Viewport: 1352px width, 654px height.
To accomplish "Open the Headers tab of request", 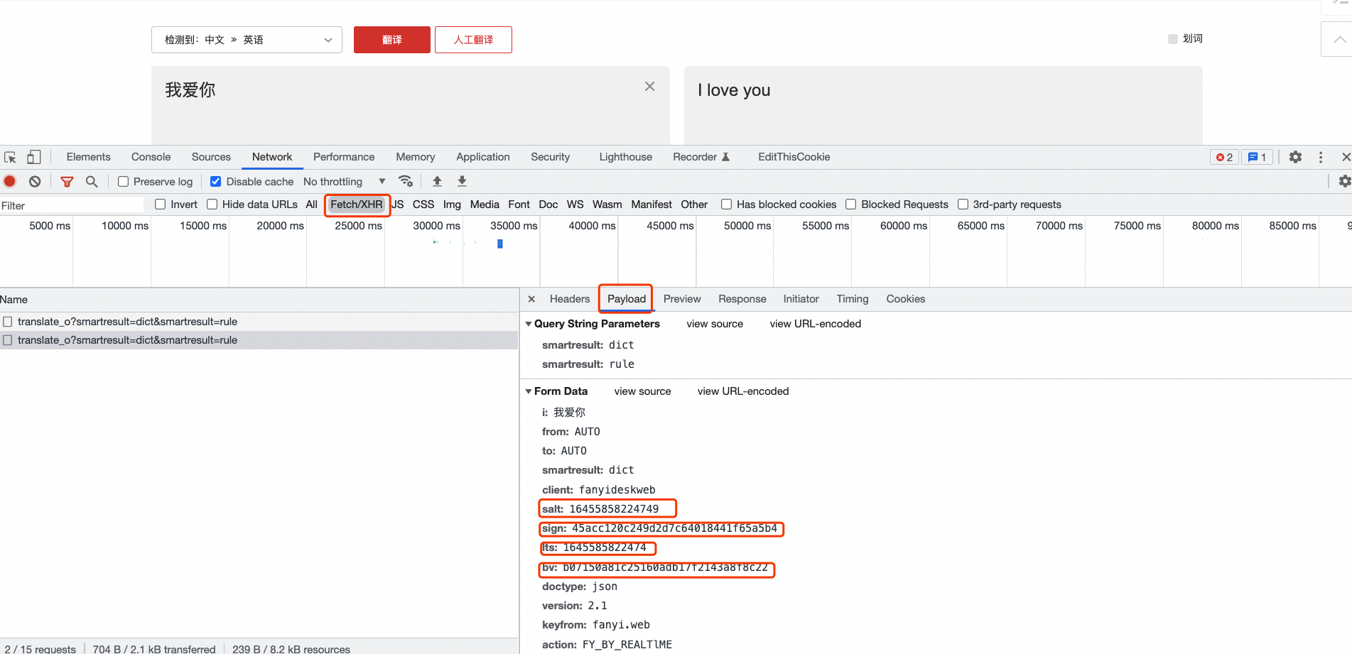I will click(570, 299).
